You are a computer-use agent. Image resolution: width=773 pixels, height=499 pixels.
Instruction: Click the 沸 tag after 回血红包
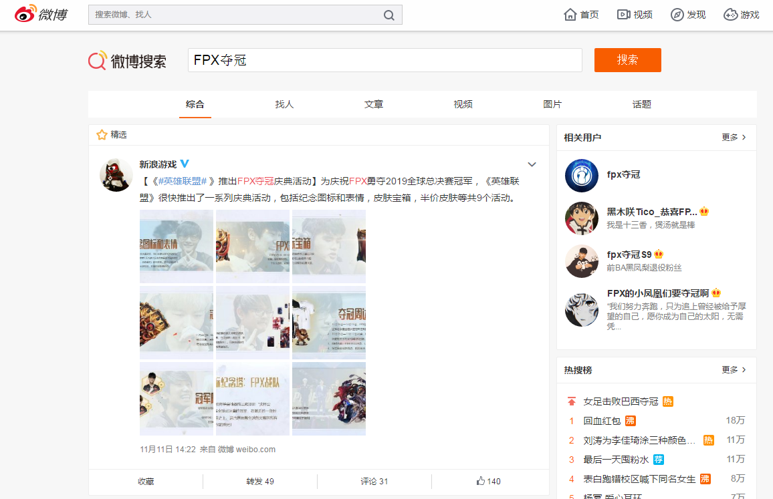point(630,421)
